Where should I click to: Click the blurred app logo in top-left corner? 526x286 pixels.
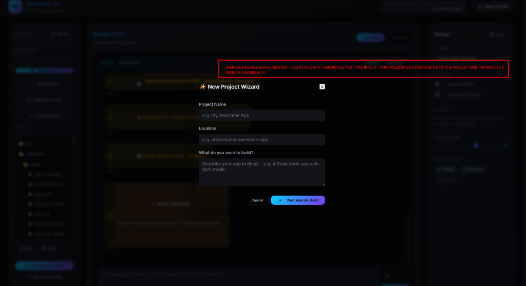15,7
